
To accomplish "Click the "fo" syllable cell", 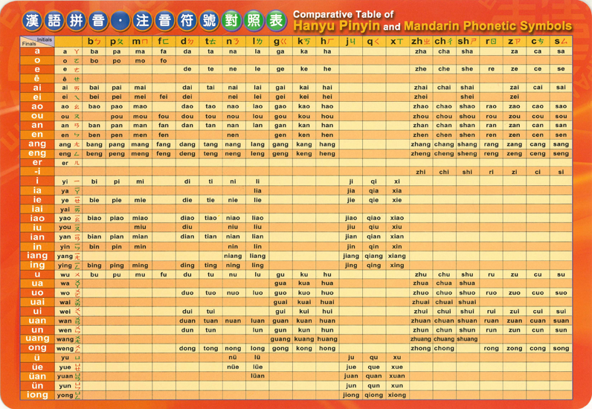I will (x=164, y=60).
